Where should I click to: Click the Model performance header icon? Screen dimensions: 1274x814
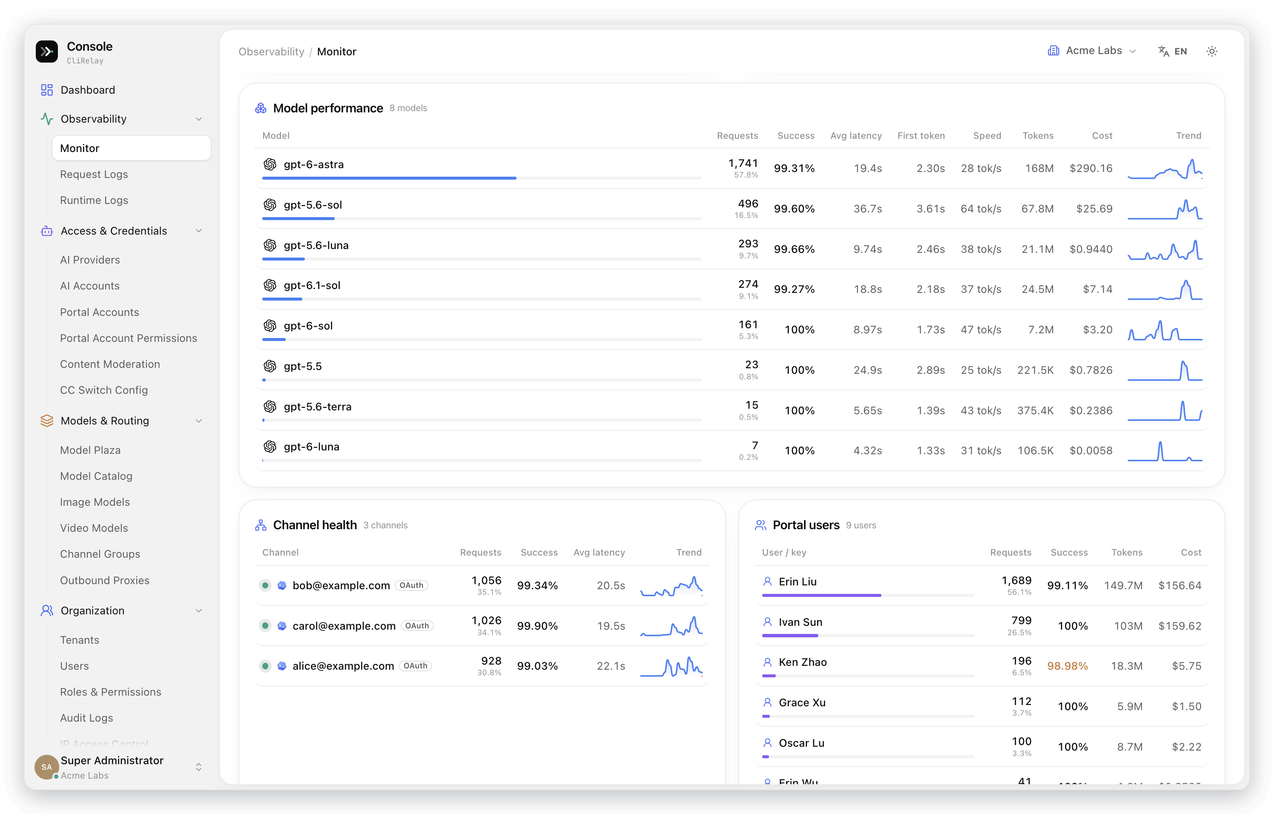(x=261, y=109)
